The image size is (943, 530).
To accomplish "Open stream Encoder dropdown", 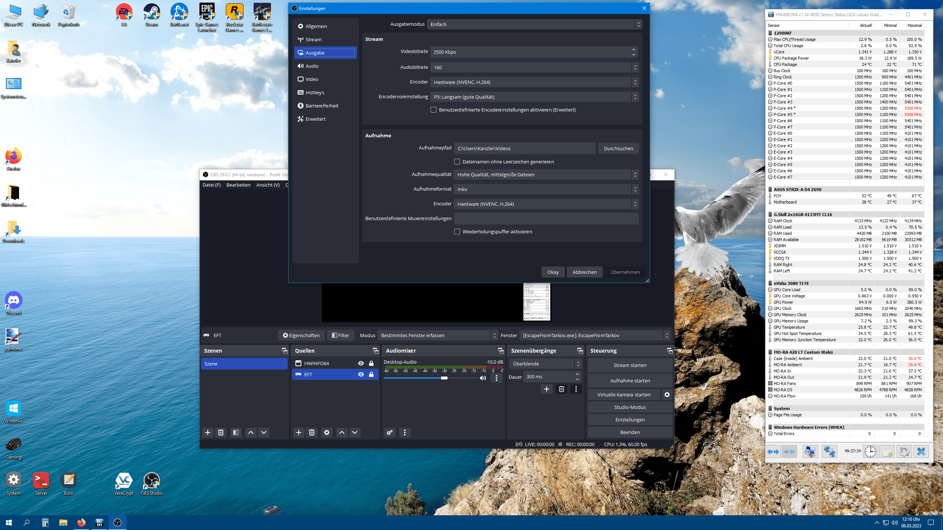I will click(x=534, y=82).
